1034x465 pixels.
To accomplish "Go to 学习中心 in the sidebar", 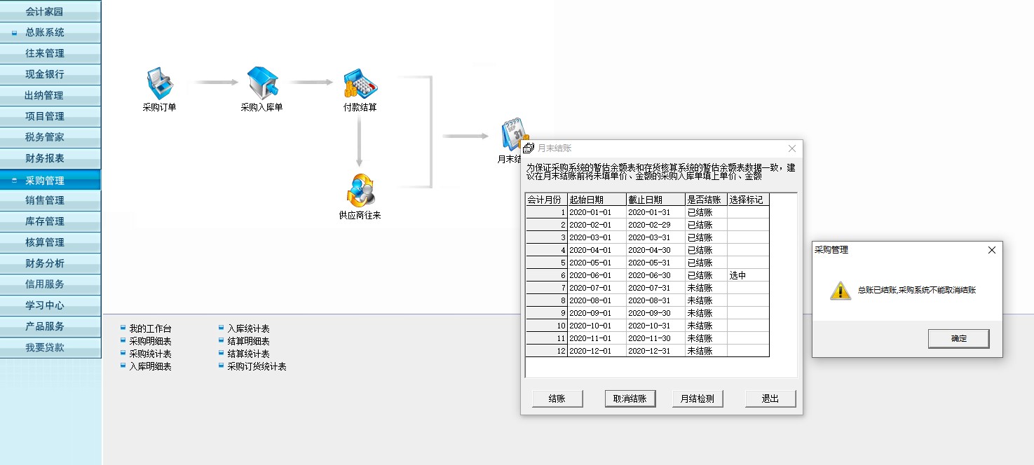I will 50,305.
